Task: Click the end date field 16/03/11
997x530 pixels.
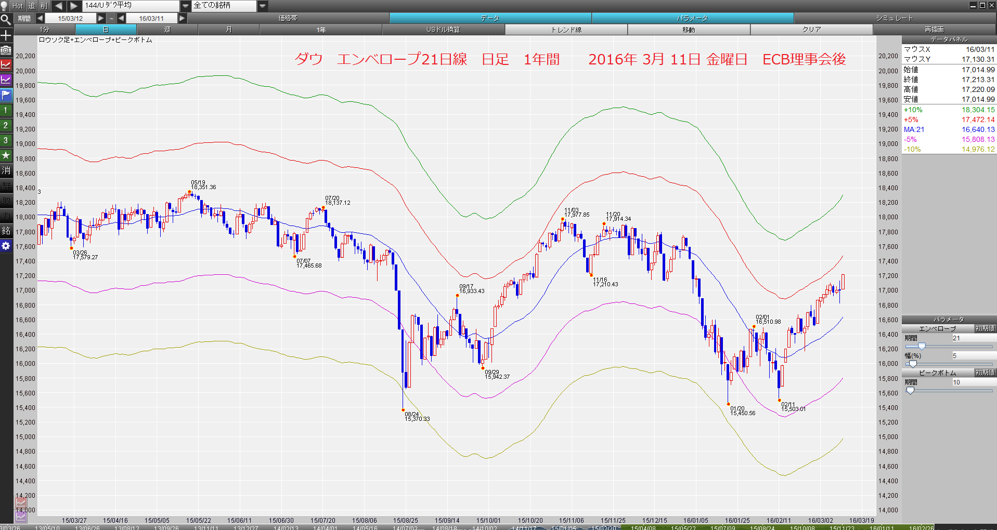Action: click(x=151, y=18)
